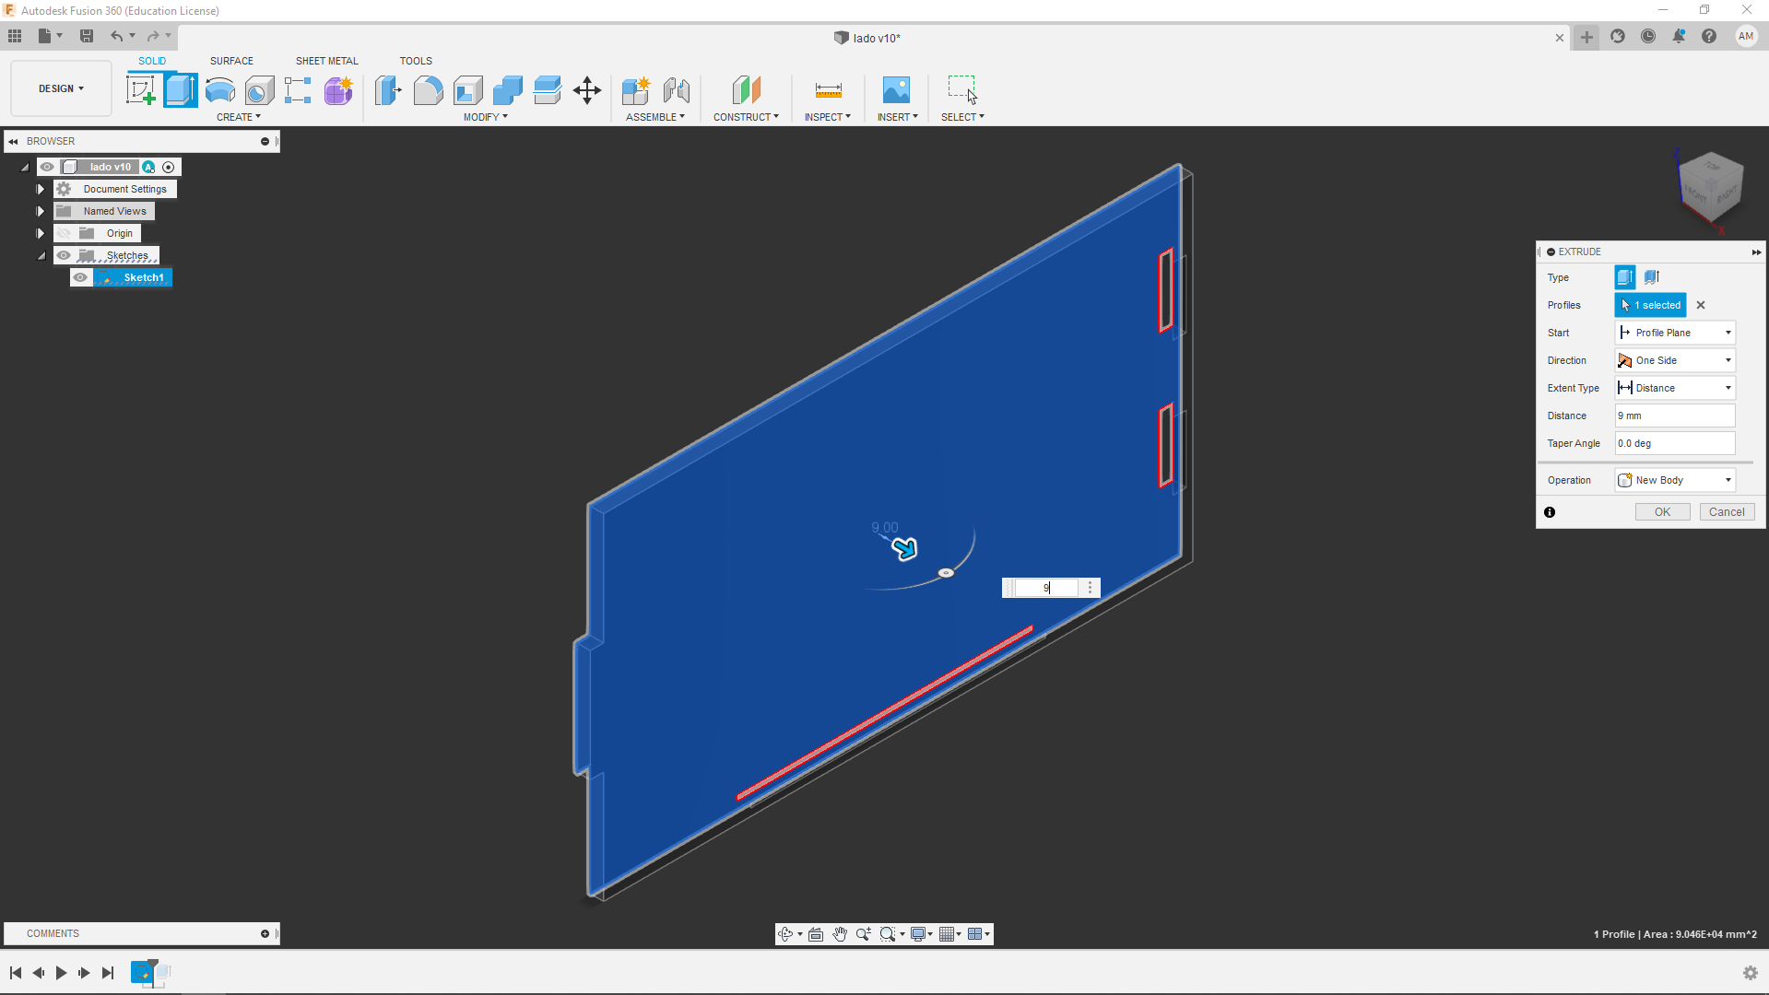Screen dimensions: 1769x995
Task: Toggle visibility of lado v10 component
Action: pos(47,167)
